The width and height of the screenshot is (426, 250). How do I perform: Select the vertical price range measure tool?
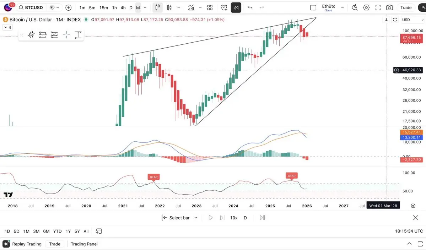tap(78, 35)
